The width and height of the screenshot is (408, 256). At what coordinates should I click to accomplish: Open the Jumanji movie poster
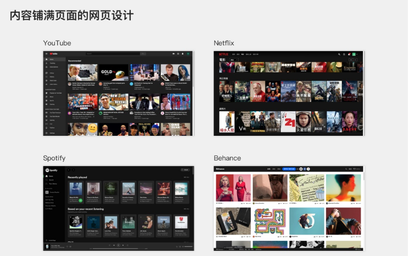(257, 67)
